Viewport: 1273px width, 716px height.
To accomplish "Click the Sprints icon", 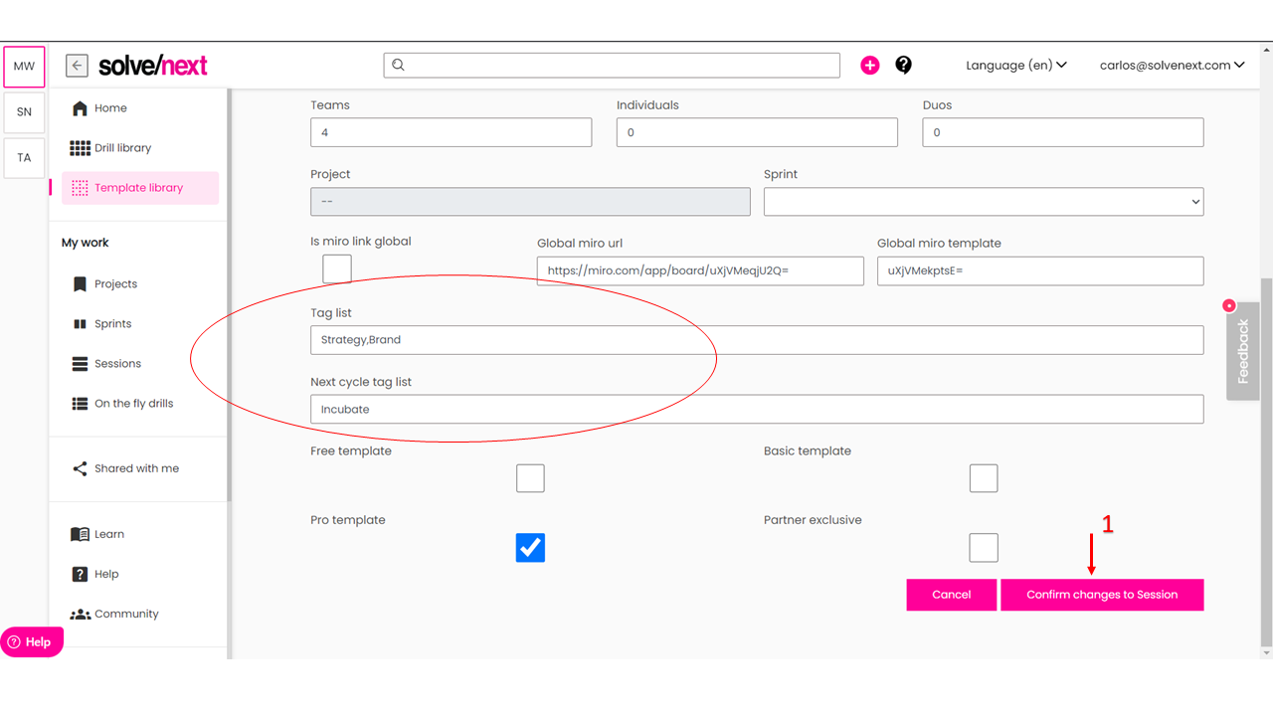I will (81, 324).
